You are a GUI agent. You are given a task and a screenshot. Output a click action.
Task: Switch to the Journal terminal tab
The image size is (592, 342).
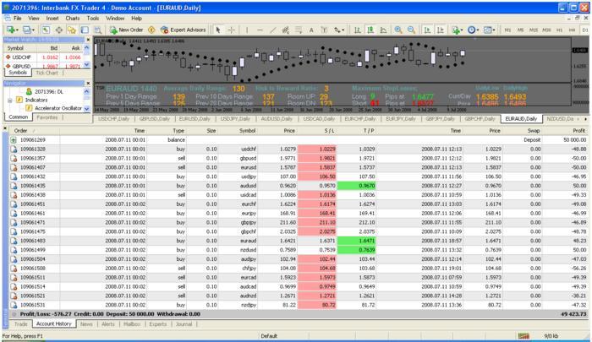(x=184, y=324)
